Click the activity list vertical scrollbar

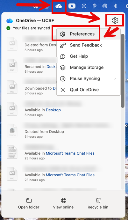[123, 71]
